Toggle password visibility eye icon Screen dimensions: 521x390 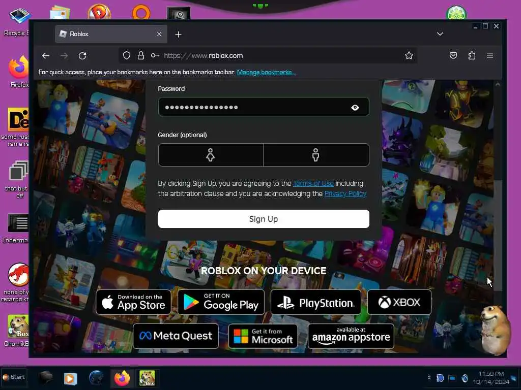[x=355, y=108]
